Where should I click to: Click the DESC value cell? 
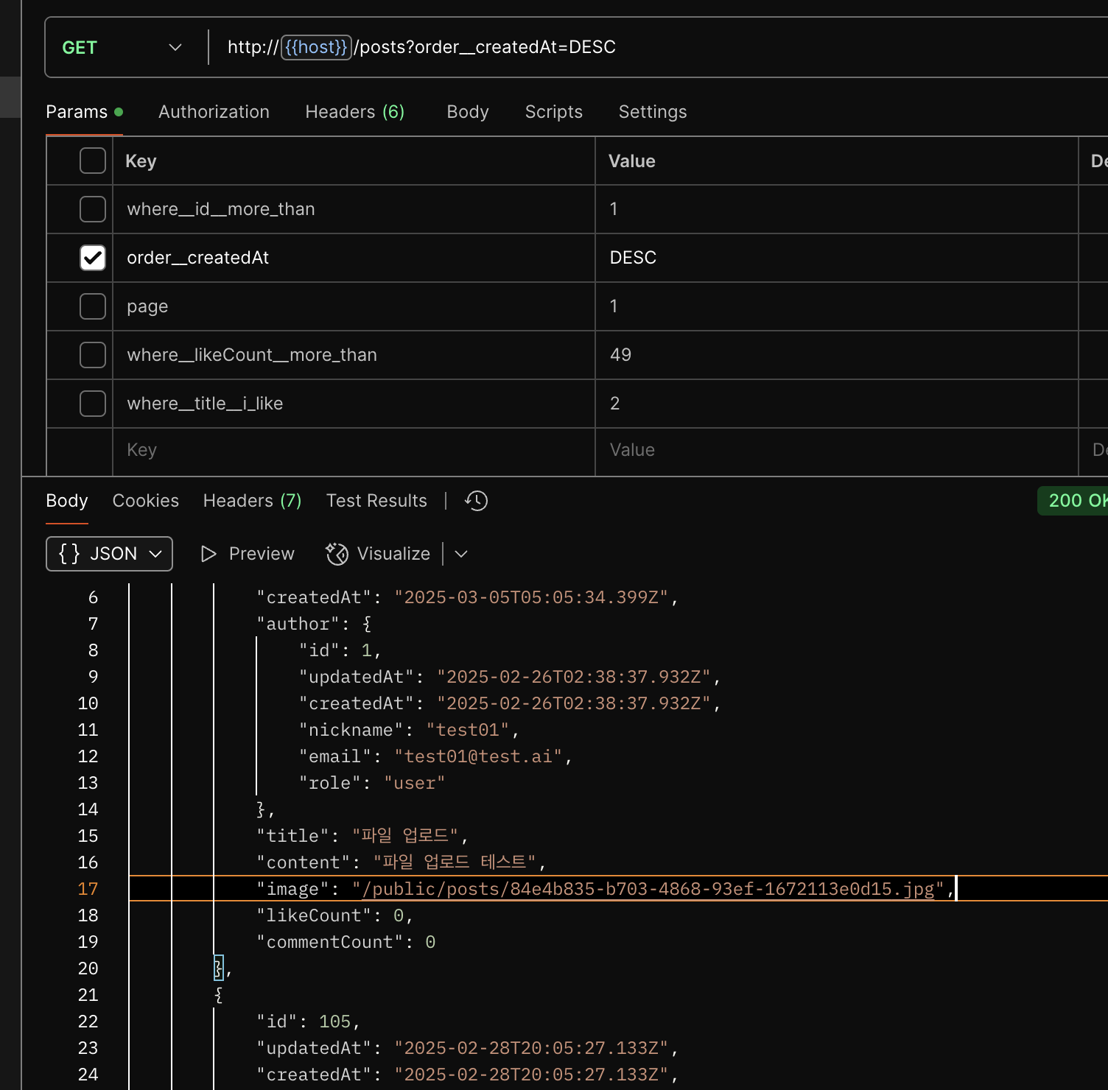click(837, 258)
